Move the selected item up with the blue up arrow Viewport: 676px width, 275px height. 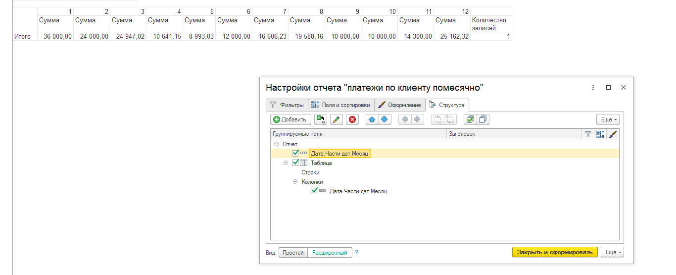(372, 119)
